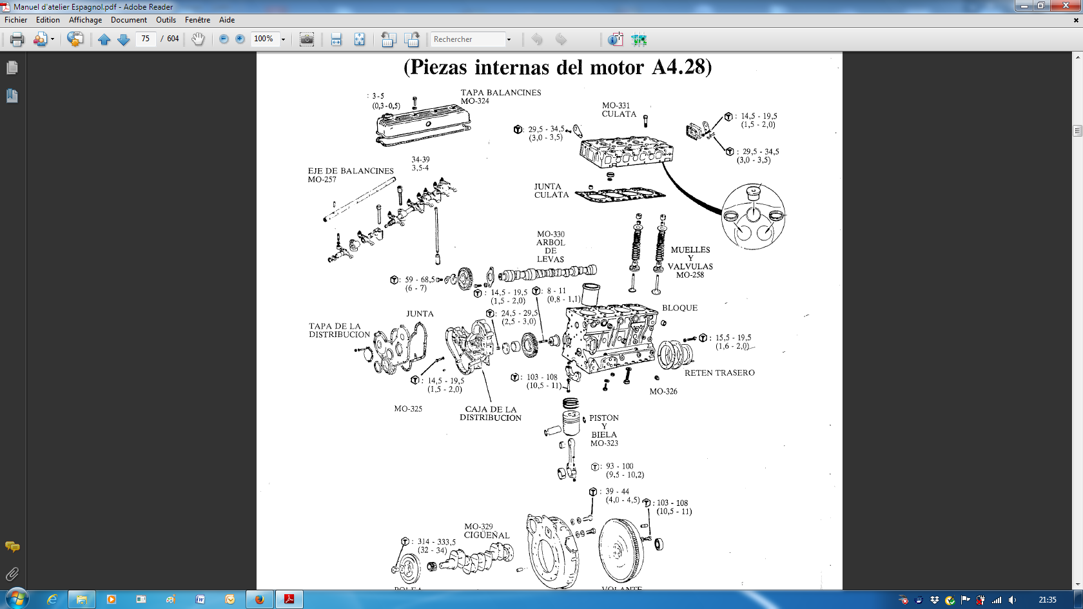The image size is (1083, 609).
Task: Open the Affichage menu
Action: (85, 20)
